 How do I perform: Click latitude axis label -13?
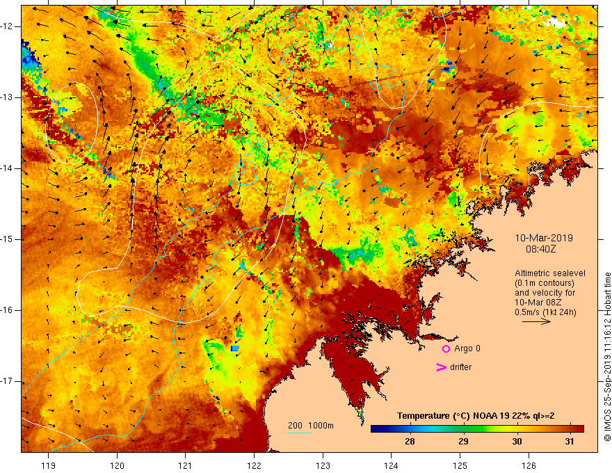coord(7,97)
